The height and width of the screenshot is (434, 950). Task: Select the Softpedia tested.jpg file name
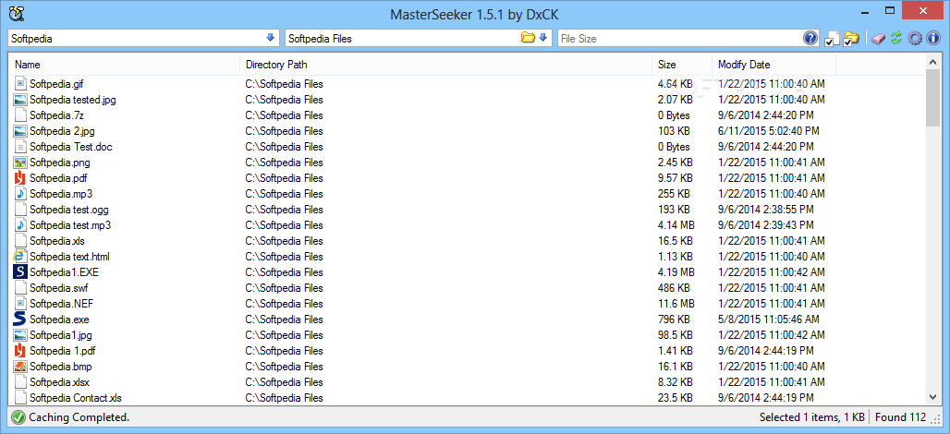73,100
